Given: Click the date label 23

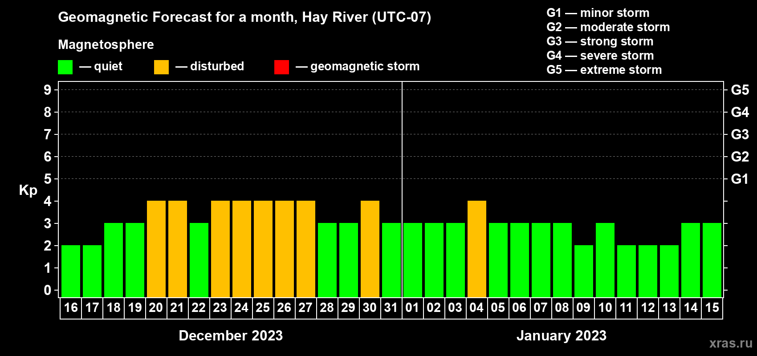Looking at the screenshot, I should pyautogui.click(x=220, y=307).
